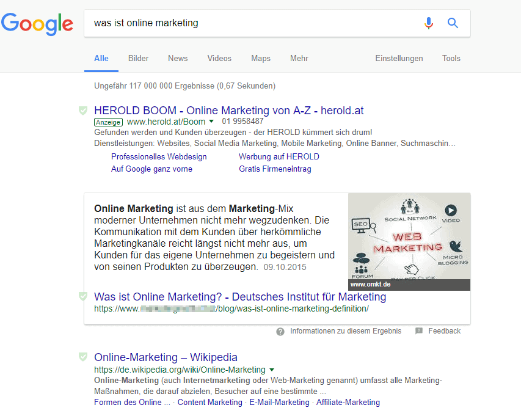Click inside the search input field
521x416 pixels.
point(244,23)
